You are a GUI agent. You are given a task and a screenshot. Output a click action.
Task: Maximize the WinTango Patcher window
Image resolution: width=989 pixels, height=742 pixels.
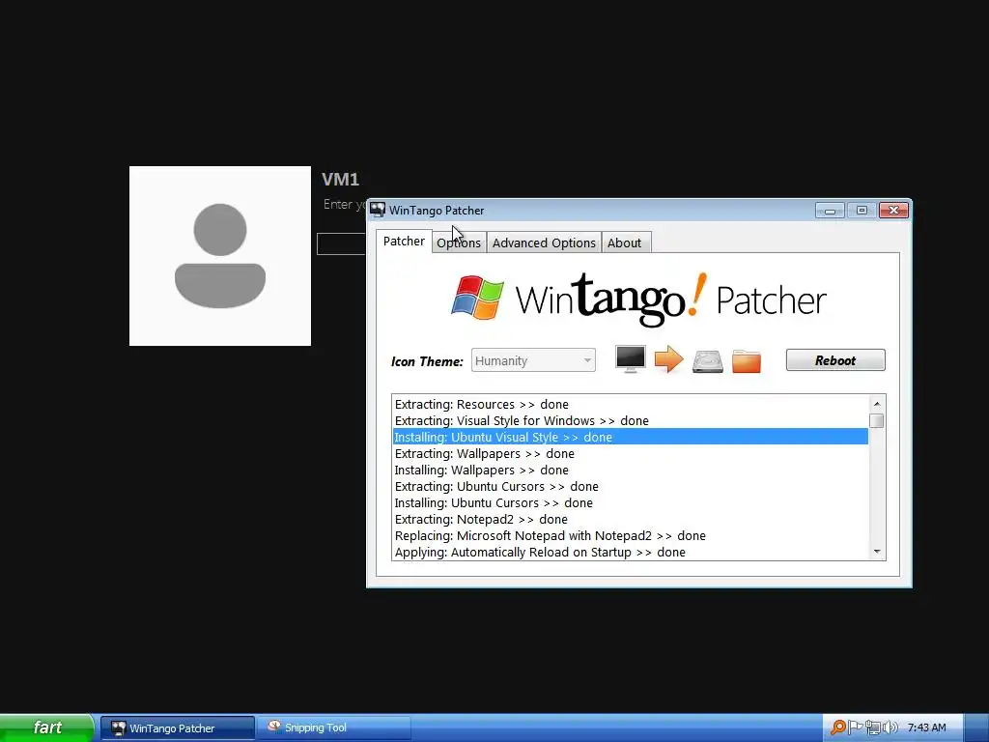(x=862, y=210)
